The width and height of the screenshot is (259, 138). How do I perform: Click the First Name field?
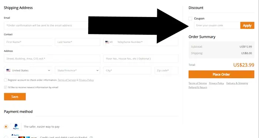pyautogui.click(x=28, y=42)
